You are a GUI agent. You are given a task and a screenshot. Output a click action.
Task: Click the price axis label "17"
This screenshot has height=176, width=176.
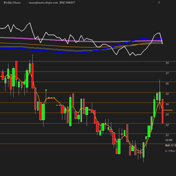pos(167,74)
